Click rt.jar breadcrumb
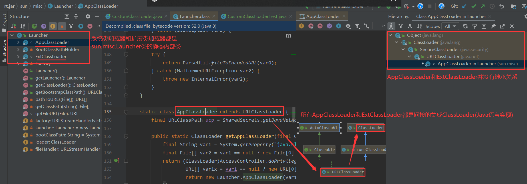Screen dimensions: 527x184 (9, 6)
